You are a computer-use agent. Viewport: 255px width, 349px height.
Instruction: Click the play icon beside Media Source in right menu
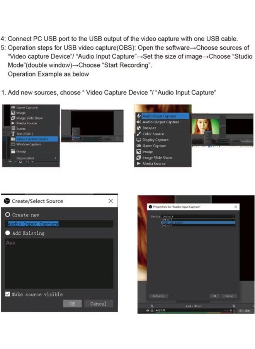139,164
